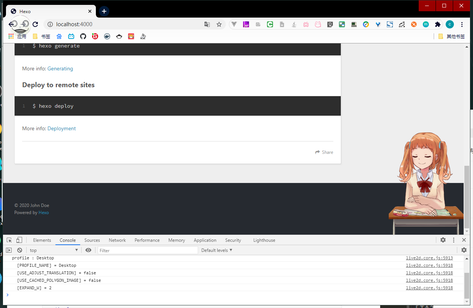This screenshot has height=308, width=473.
Task: Follow the Deployment link
Action: tap(61, 128)
